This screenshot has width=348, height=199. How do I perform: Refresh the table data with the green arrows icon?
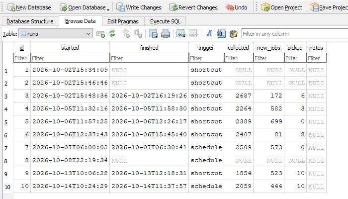point(112,34)
